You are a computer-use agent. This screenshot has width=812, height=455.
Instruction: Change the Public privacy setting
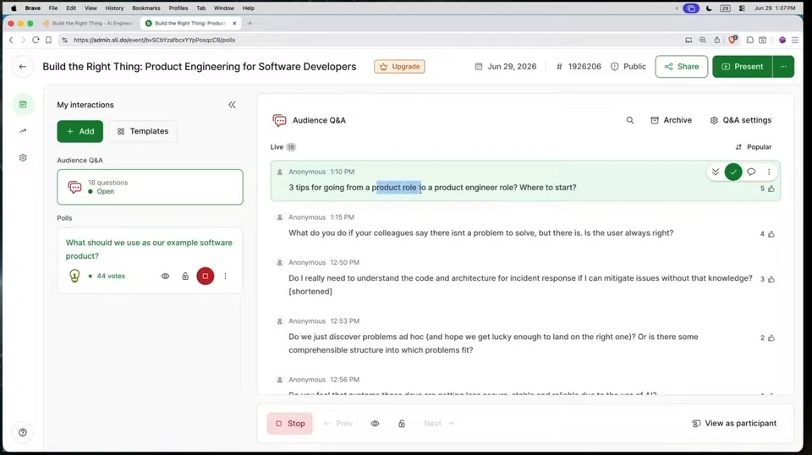pos(628,67)
